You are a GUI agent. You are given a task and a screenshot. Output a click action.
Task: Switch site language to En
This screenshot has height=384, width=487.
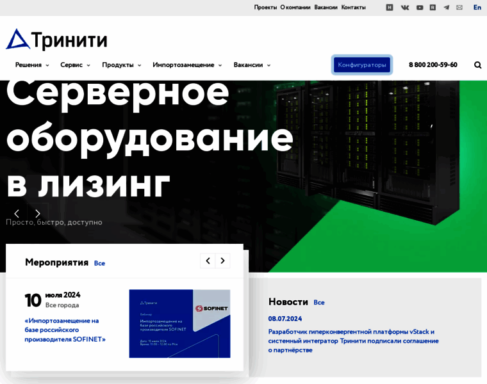pos(477,7)
